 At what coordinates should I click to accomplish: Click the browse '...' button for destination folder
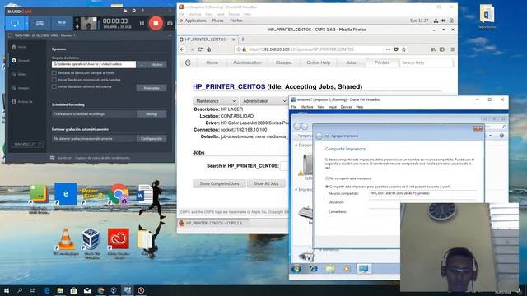(142, 64)
